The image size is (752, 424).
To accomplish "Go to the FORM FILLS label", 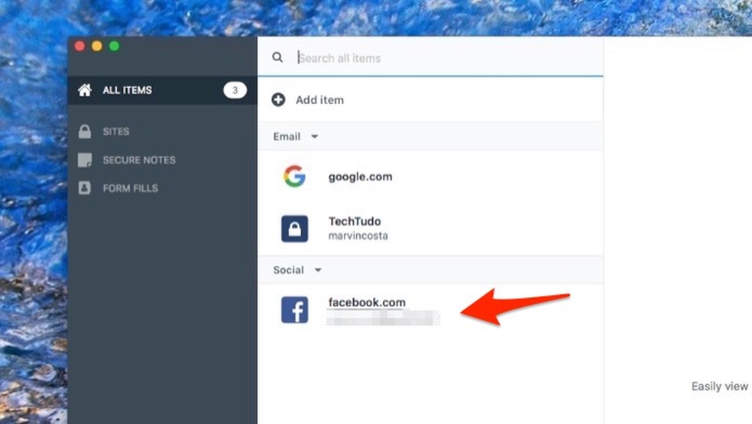I will (x=131, y=188).
